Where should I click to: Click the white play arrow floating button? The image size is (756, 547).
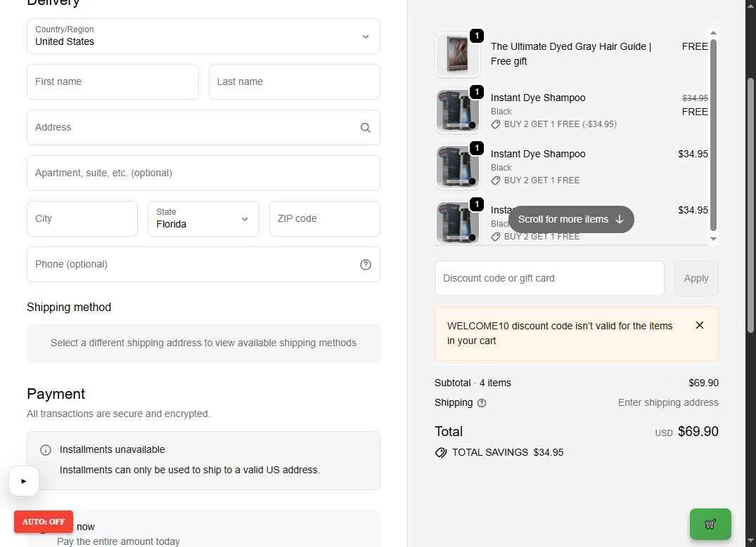[24, 480]
